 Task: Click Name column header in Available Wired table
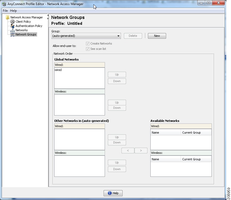point(166,133)
